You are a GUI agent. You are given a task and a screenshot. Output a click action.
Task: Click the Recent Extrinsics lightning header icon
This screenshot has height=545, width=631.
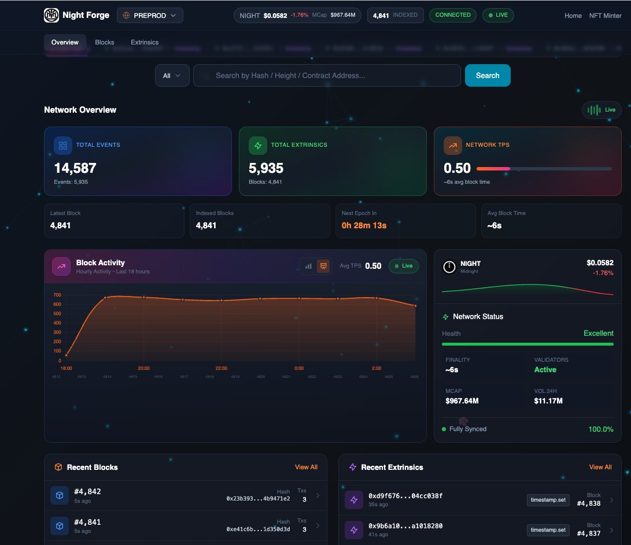[353, 467]
